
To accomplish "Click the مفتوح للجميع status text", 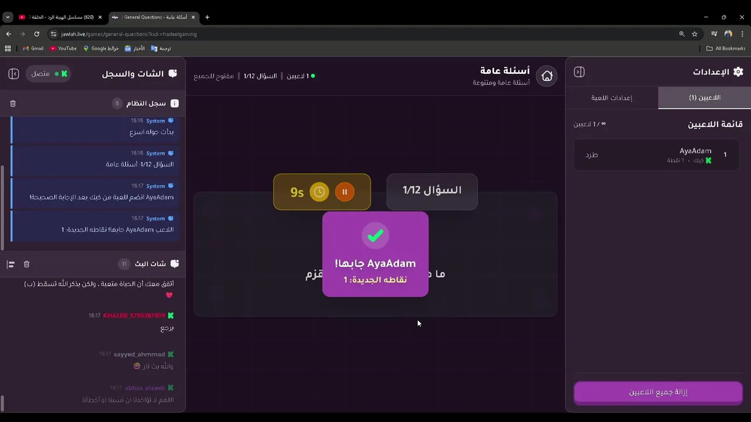I will tap(214, 76).
